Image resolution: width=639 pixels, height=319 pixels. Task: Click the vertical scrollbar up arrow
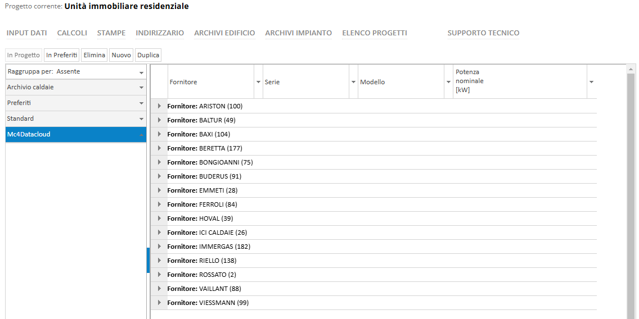click(631, 69)
